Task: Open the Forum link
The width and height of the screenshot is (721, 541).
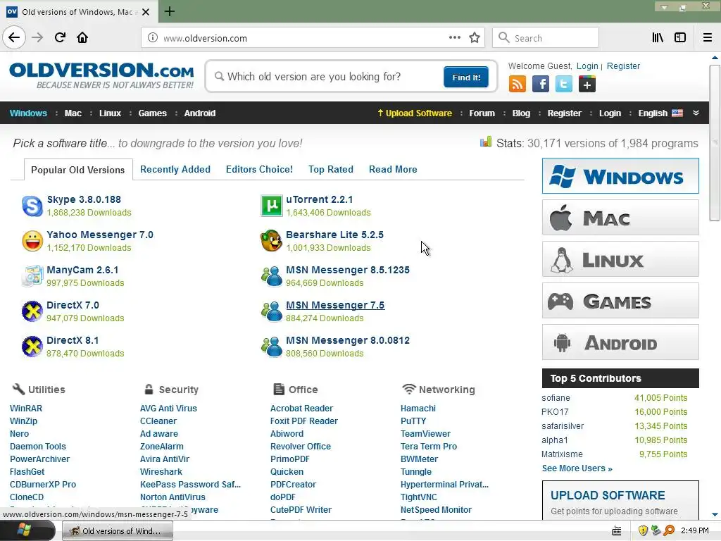Action: [x=482, y=113]
